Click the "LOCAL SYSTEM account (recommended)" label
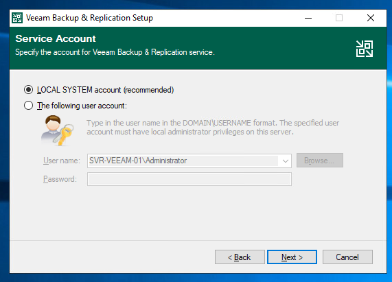Image resolution: width=392 pixels, height=282 pixels. click(x=105, y=90)
